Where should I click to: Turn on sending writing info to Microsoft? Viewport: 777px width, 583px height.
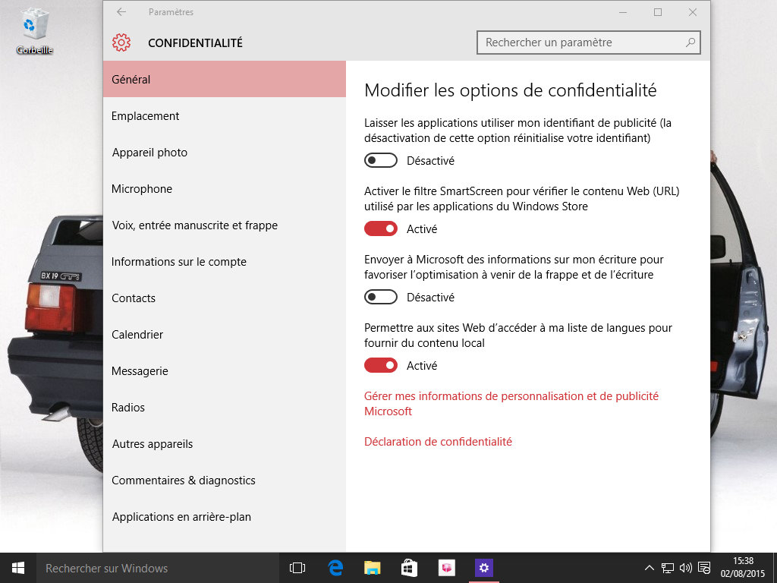pos(381,298)
